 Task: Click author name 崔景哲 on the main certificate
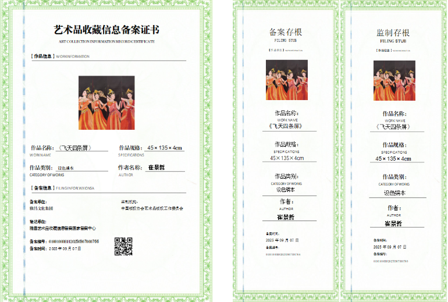pos(157,168)
